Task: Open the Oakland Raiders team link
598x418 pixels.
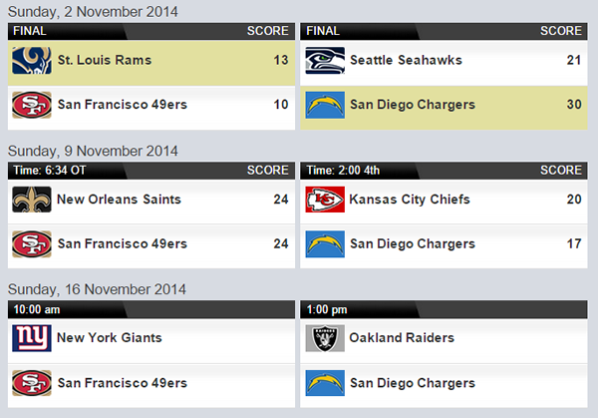Action: (401, 338)
